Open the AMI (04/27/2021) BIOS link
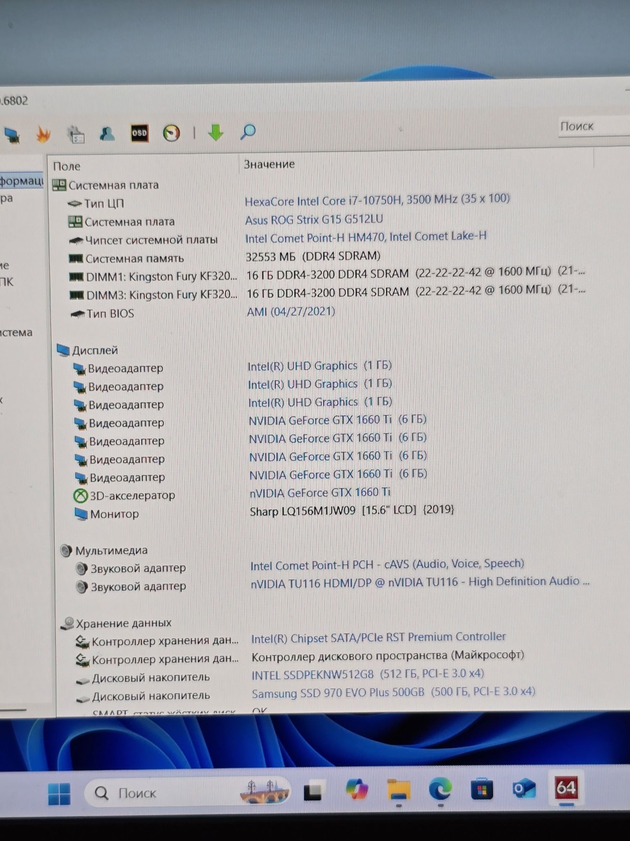Viewport: 630px width, 841px height. [x=291, y=312]
